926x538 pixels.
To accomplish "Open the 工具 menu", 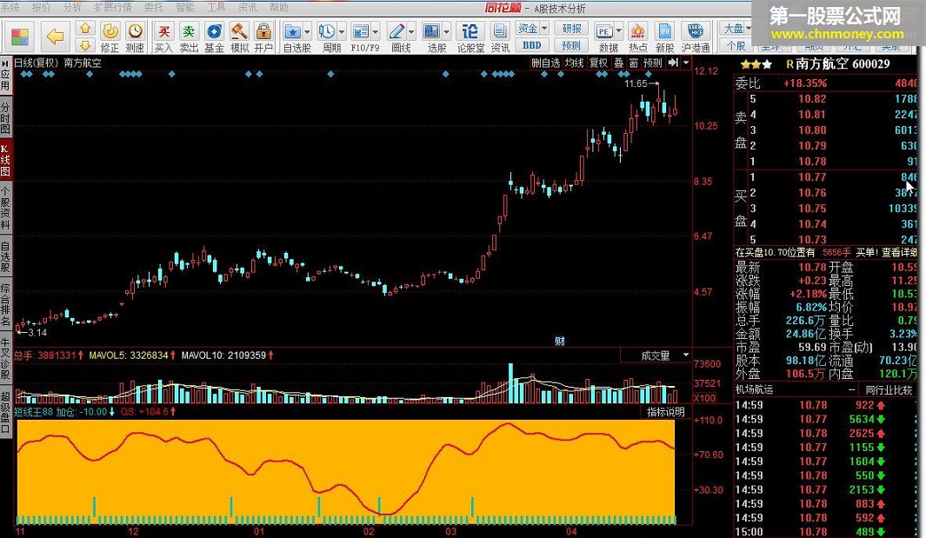I will click(217, 7).
